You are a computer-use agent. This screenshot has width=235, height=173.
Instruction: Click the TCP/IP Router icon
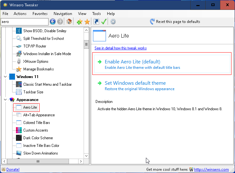pyautogui.click(x=19, y=46)
